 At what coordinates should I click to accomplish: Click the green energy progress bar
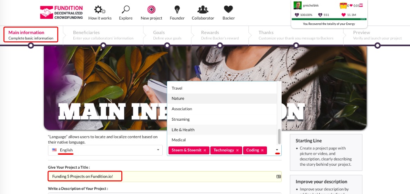[329, 19]
